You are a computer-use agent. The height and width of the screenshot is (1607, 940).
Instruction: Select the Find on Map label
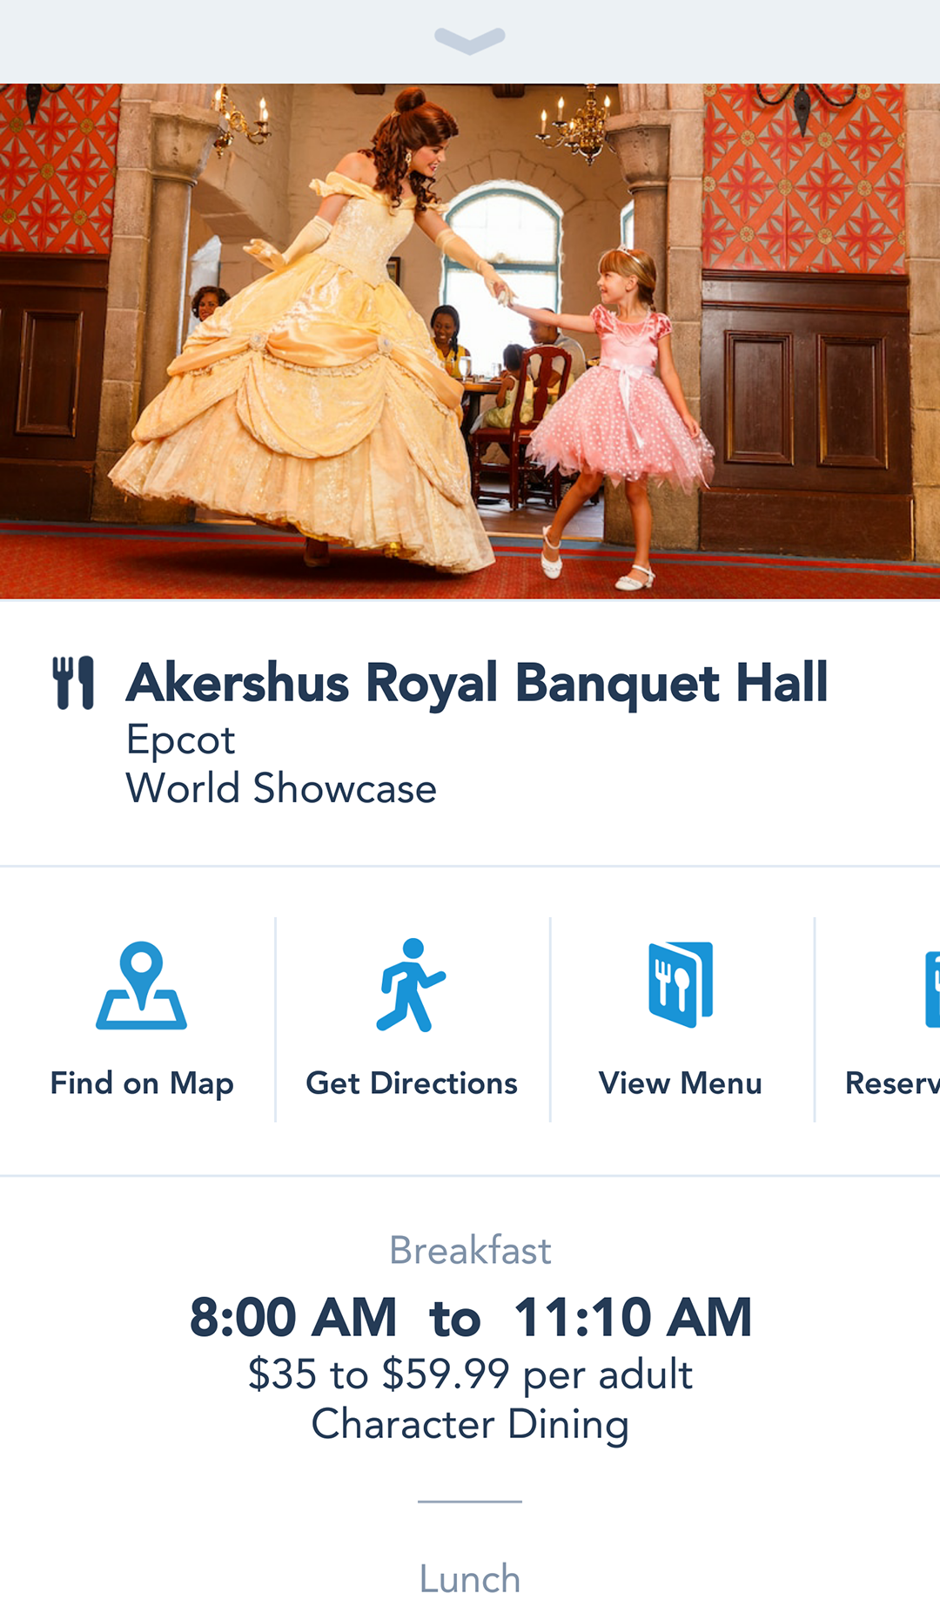click(x=142, y=1084)
